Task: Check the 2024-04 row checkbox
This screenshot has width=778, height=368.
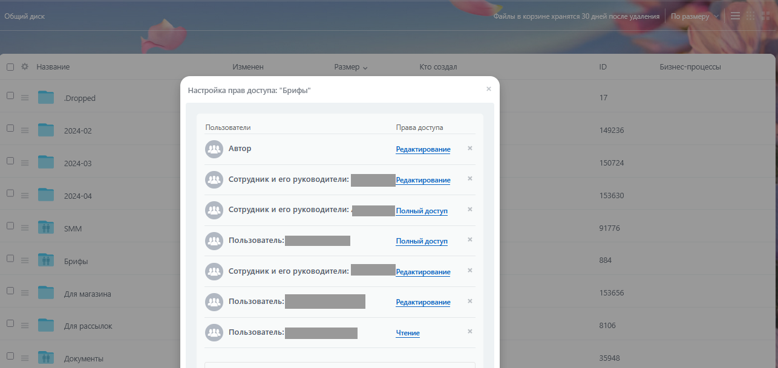Action: (x=10, y=193)
